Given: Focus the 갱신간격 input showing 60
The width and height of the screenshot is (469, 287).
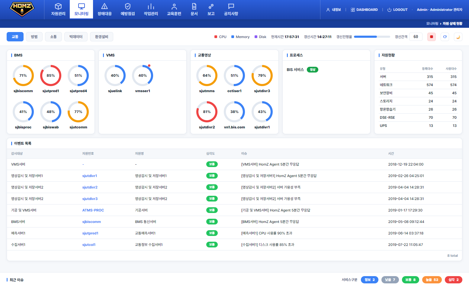Looking at the screenshot, I should pos(416,37).
